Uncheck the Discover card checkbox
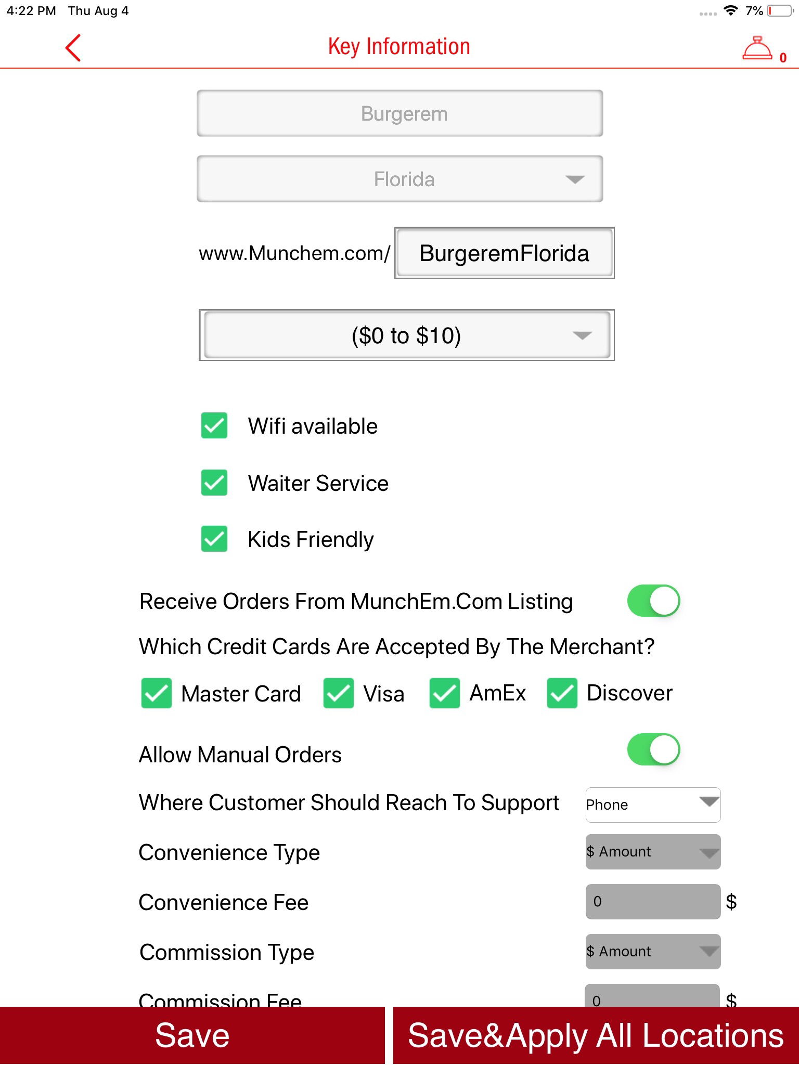The width and height of the screenshot is (799, 1065). (562, 693)
